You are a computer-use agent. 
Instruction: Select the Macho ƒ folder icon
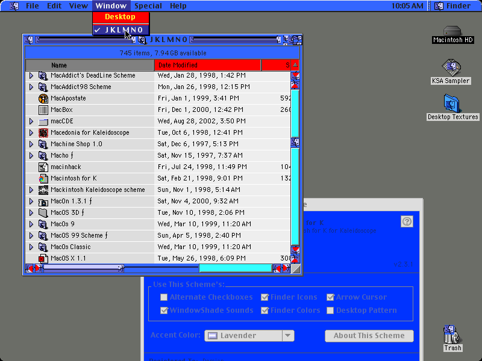click(43, 155)
